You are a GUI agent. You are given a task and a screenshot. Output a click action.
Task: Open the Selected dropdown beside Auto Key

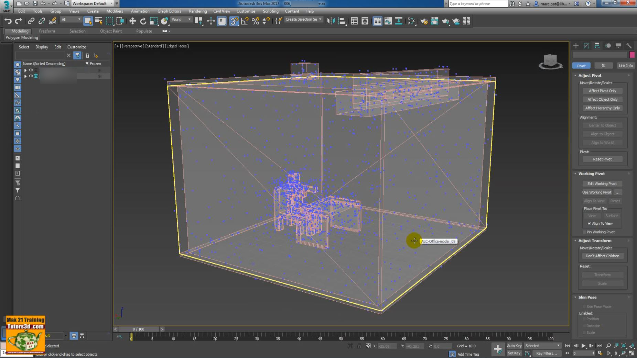[542, 346]
